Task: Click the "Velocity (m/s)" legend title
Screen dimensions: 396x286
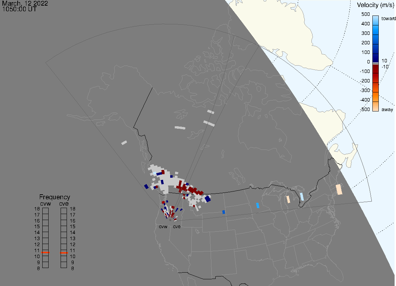Action: [376, 5]
